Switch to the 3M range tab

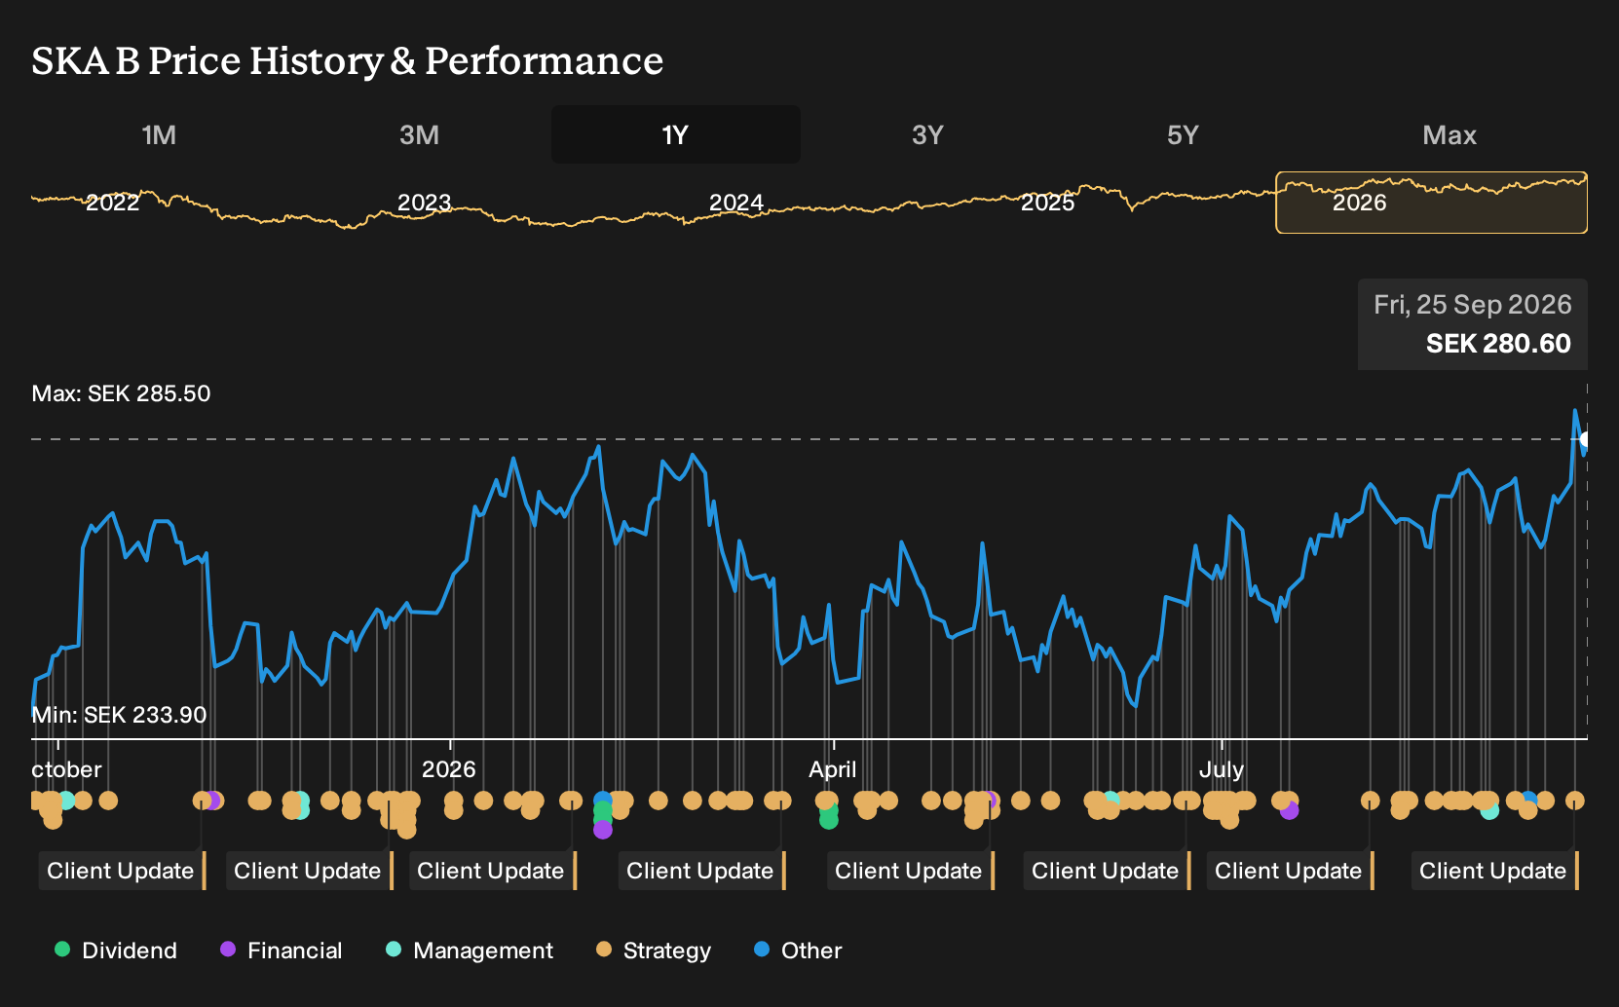[x=419, y=134]
